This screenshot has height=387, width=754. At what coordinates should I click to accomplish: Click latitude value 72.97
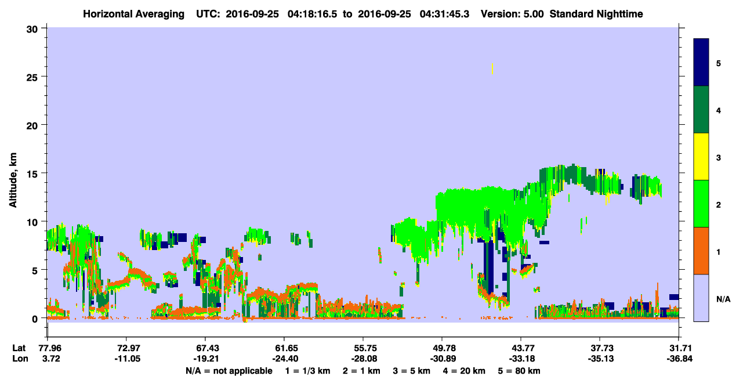click(126, 348)
